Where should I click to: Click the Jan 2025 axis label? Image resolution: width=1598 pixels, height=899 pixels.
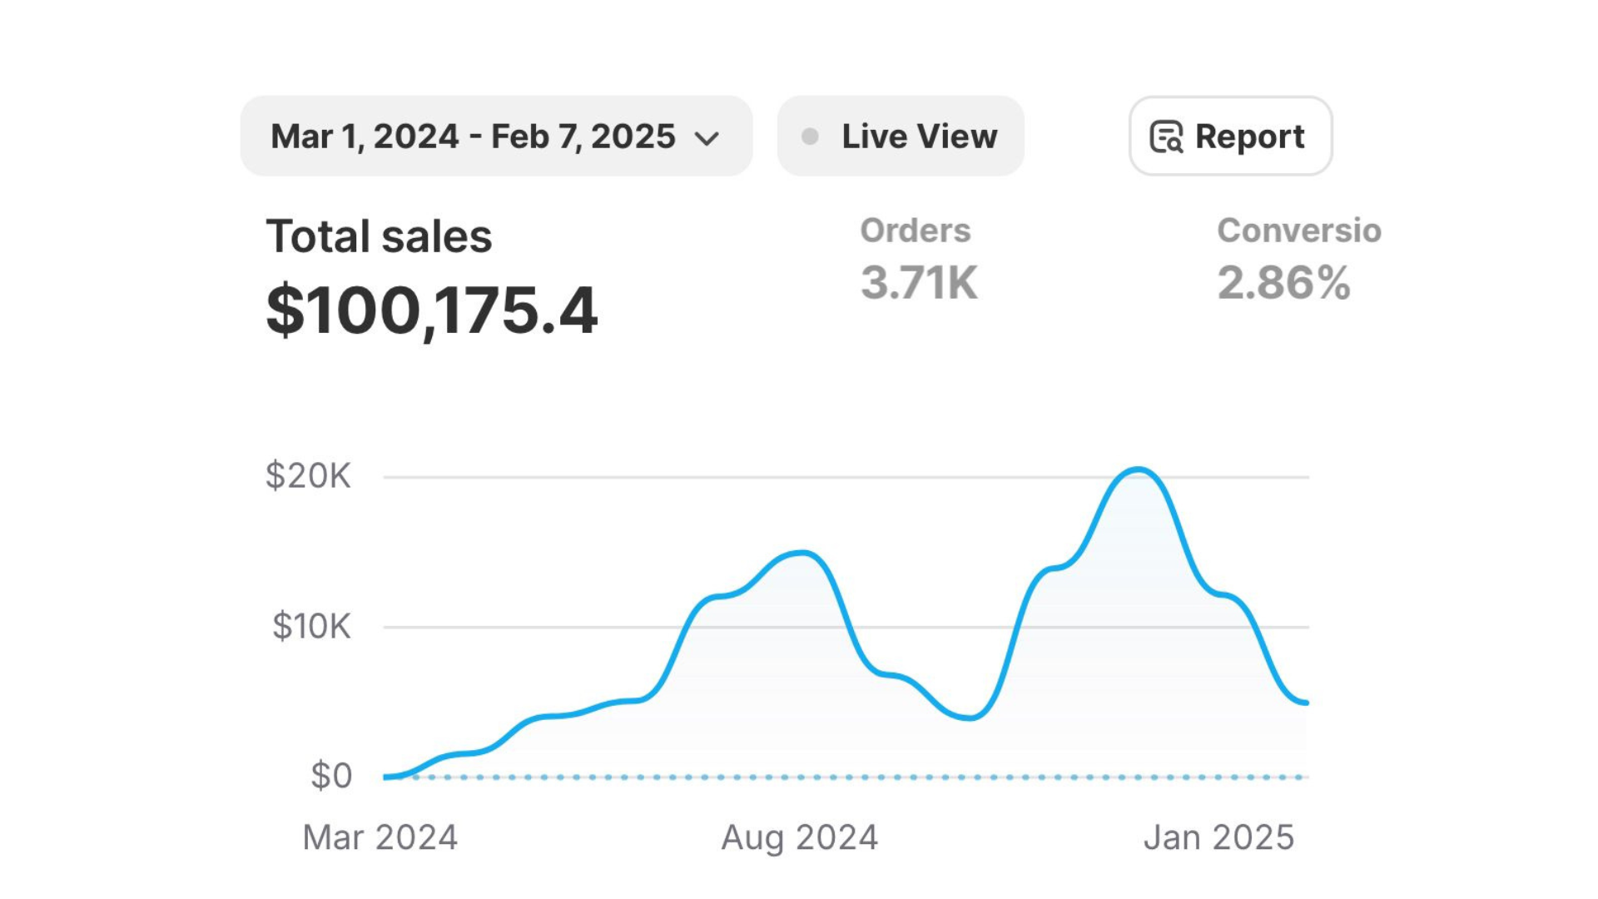tap(1218, 837)
